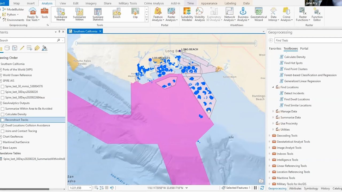The image size is (342, 192).
Task: Switch to Symbology pane tab
Action: (311, 188)
